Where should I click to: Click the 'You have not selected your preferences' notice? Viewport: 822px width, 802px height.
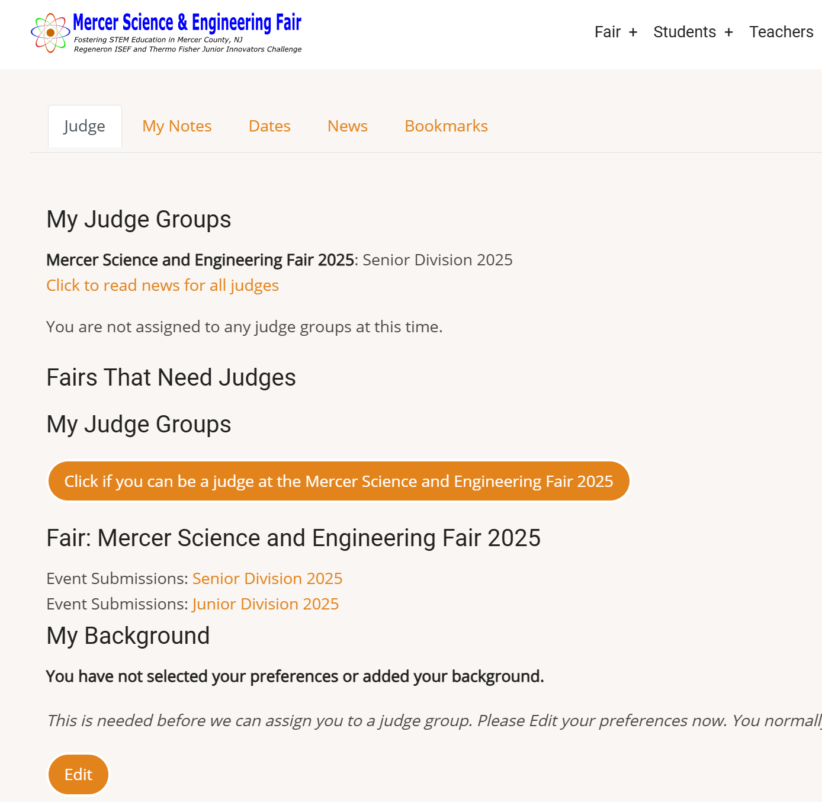click(x=295, y=676)
